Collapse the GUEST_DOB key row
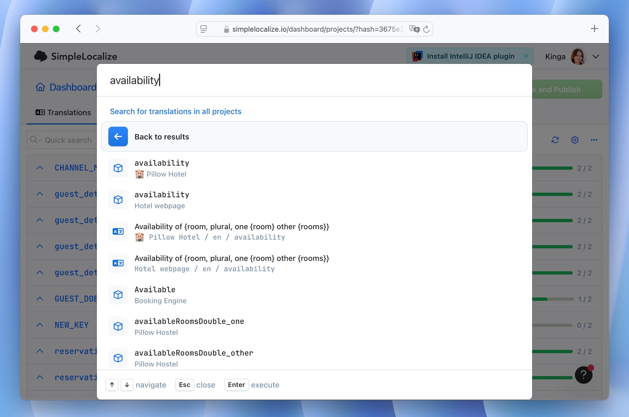This screenshot has height=417, width=629. tap(40, 299)
